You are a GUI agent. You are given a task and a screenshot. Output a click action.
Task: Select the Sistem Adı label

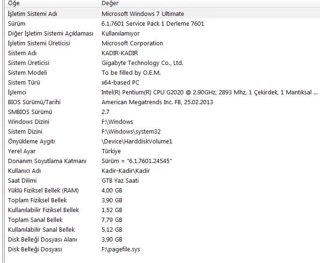[x=22, y=53]
